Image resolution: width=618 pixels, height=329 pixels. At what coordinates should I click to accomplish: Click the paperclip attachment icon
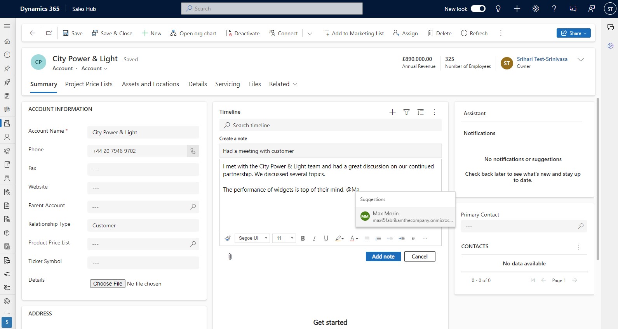click(x=230, y=256)
